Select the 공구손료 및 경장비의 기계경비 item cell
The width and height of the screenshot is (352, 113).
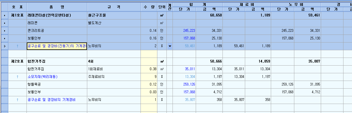pyautogui.click(x=57, y=100)
